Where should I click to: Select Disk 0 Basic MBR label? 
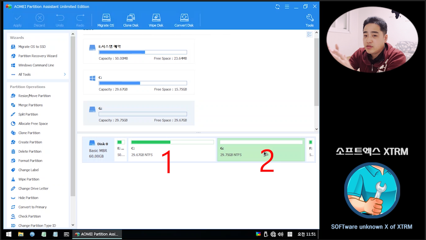pyautogui.click(x=98, y=150)
